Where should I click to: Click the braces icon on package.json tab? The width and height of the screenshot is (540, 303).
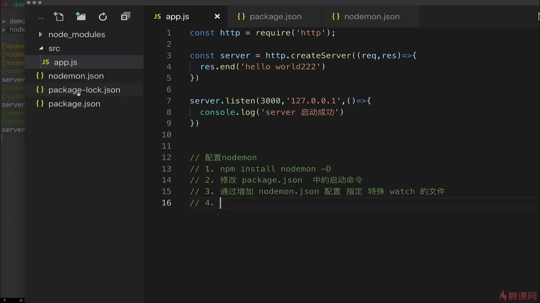coord(241,17)
